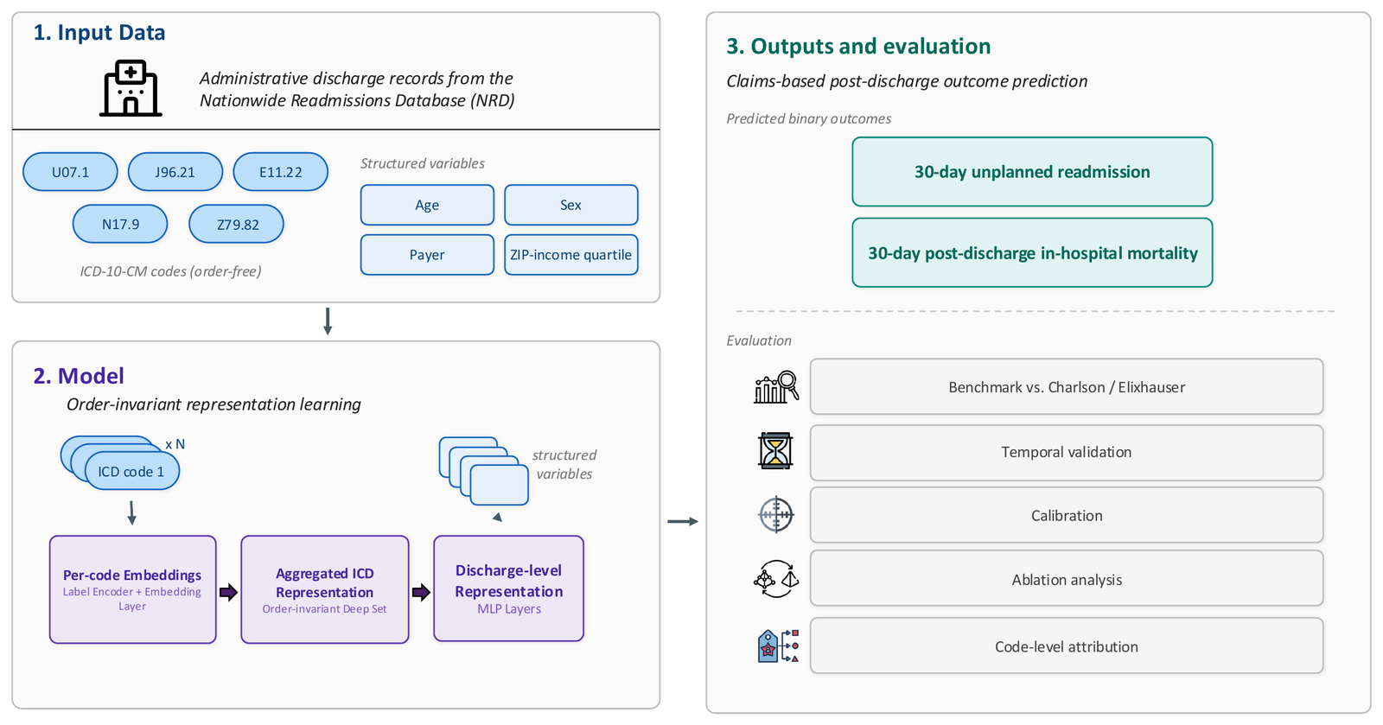Click the bar chart with magnifier icon
Screen dimensions: 1383x725
pyautogui.click(x=775, y=387)
